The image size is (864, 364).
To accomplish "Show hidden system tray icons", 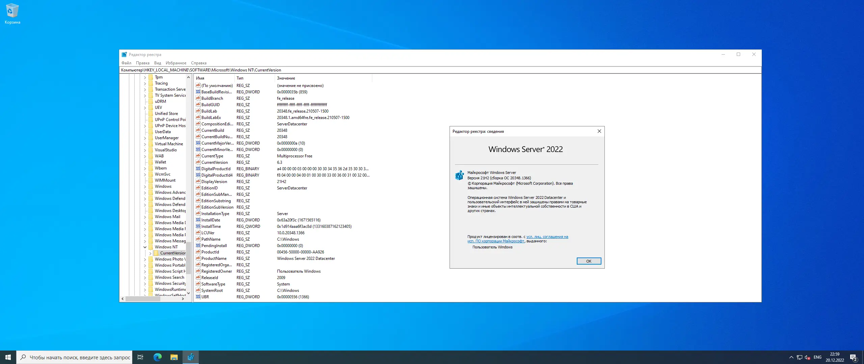I will pyautogui.click(x=791, y=357).
